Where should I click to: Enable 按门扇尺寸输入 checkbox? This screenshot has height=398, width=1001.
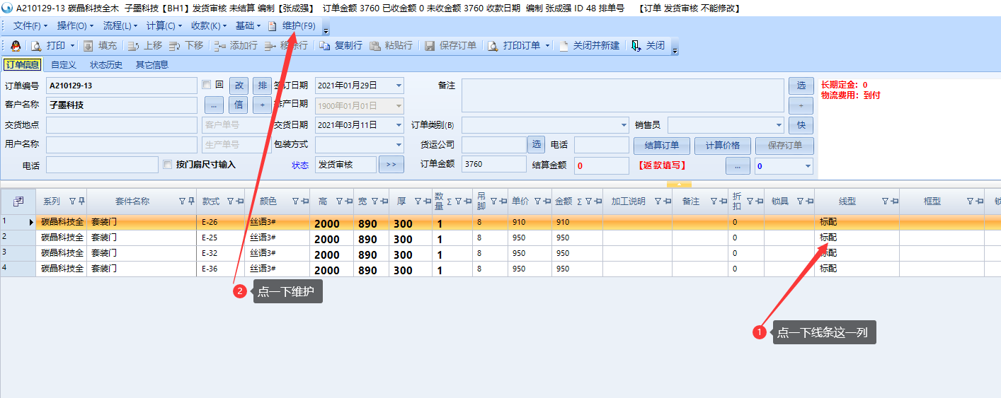click(168, 165)
